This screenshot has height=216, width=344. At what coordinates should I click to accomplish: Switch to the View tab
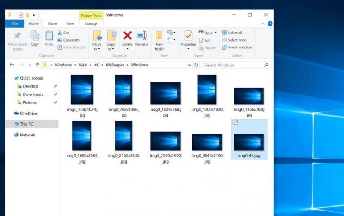(70, 23)
